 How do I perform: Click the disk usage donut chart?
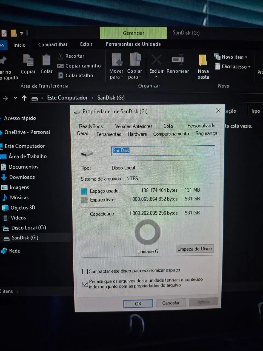[147, 232]
